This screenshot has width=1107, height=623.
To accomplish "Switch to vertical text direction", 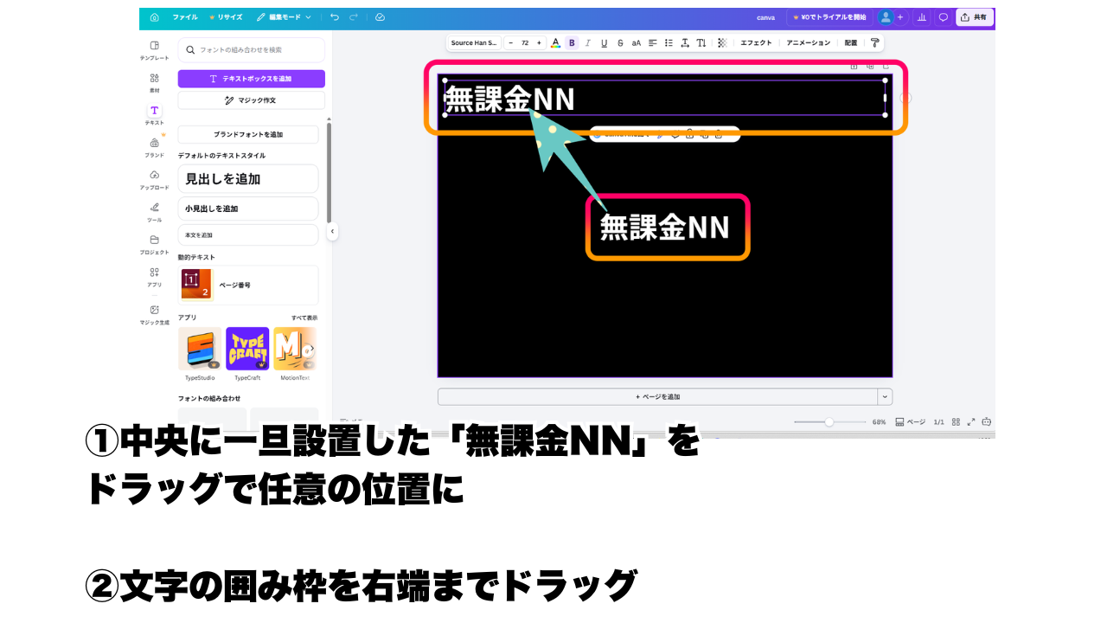I will point(701,42).
